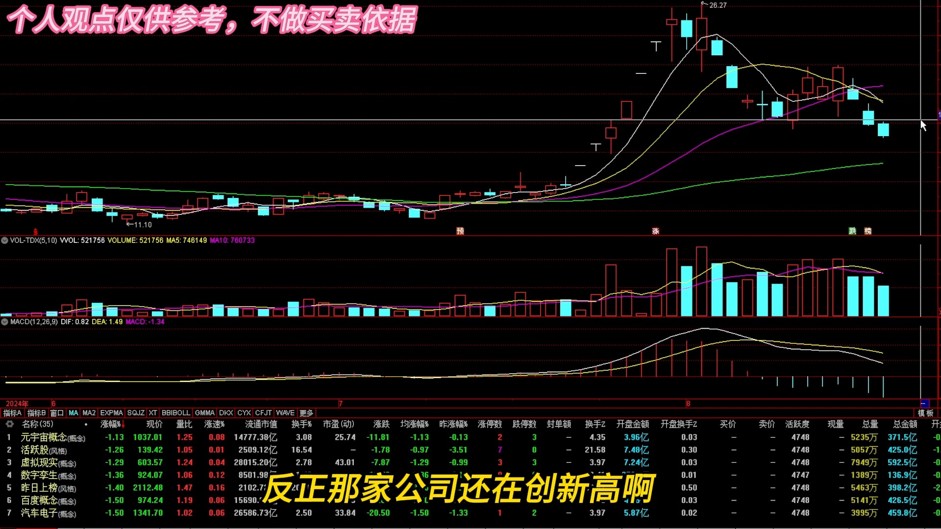Image resolution: width=941 pixels, height=529 pixels.
Task: Sort by 封单额 column header
Action: [x=559, y=424]
